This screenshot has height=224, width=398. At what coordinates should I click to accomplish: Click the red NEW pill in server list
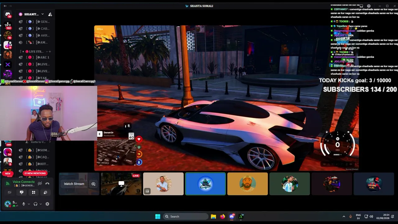pos(8,174)
